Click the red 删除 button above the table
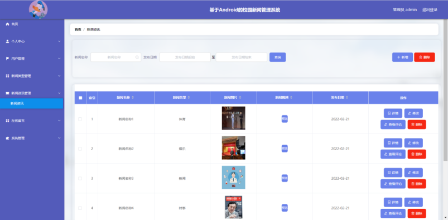The image size is (448, 220). (x=424, y=57)
